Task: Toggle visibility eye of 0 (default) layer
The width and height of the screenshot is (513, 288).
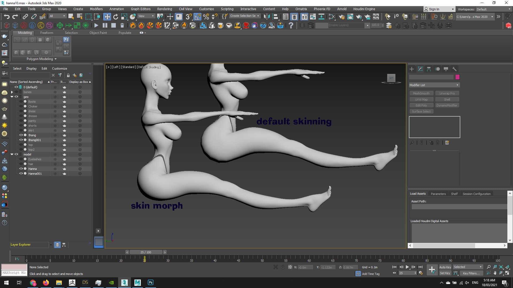Action: point(16,87)
